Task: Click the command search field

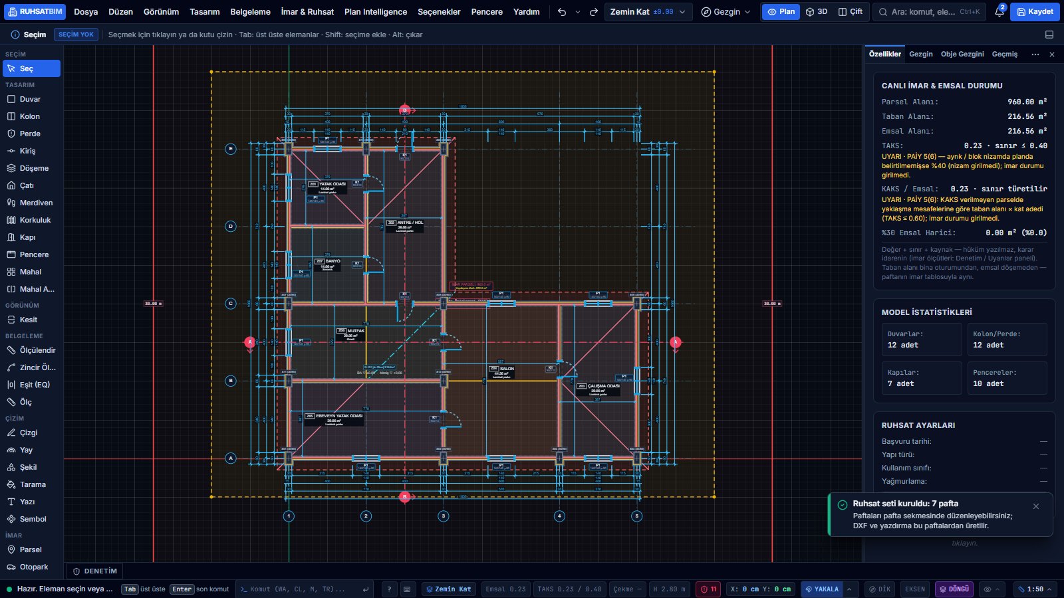Action: [929, 12]
